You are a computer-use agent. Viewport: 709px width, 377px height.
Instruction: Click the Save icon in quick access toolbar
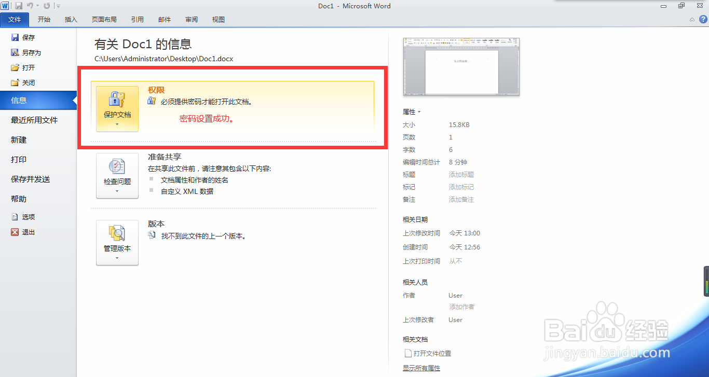click(19, 6)
